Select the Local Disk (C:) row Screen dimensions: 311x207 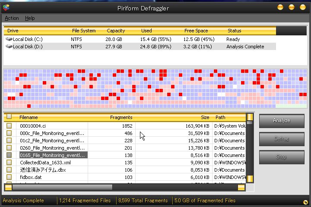click(x=140, y=39)
